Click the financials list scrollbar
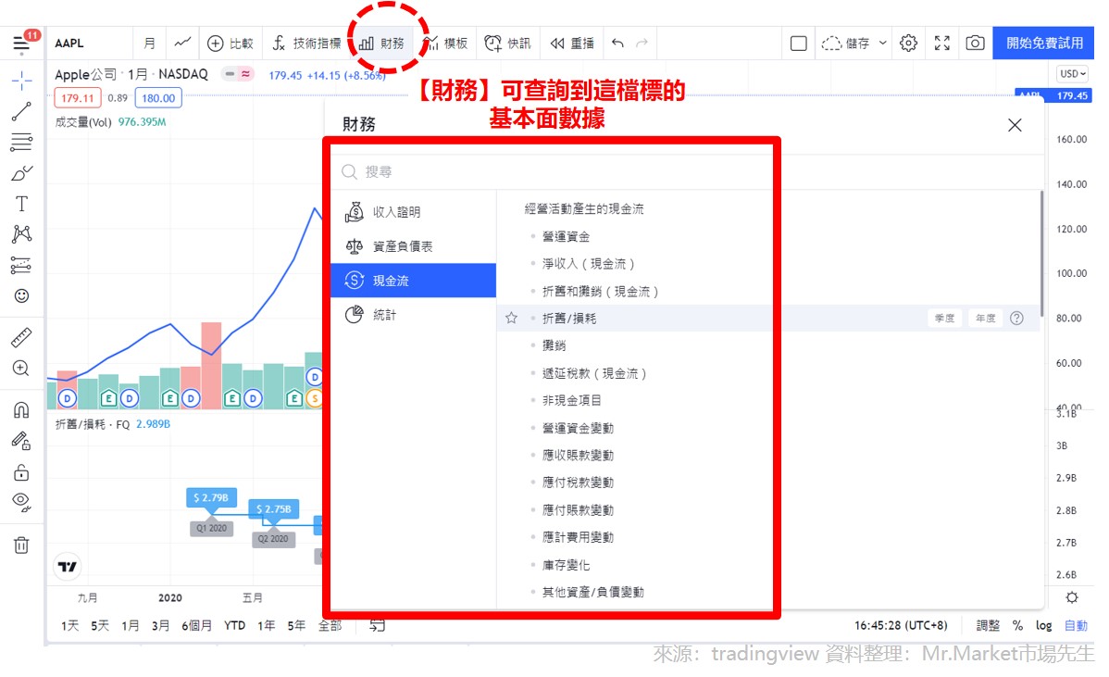1109x677 pixels. [1041, 253]
